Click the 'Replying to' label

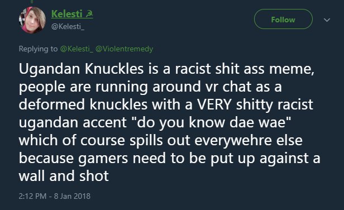click(38, 49)
